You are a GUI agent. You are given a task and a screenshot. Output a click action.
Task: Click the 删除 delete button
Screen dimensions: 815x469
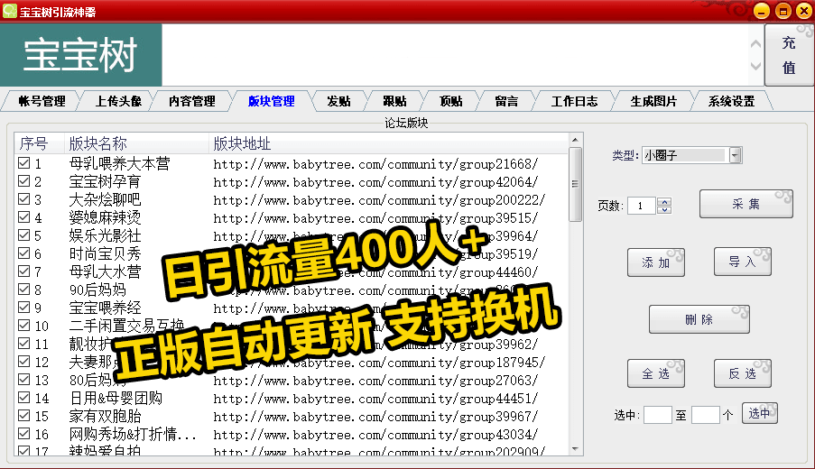click(x=699, y=319)
